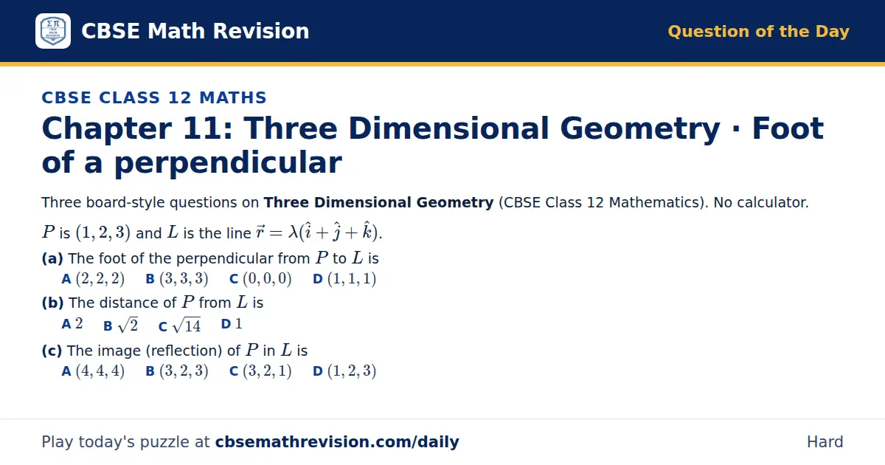Click the statement defining P and line L

pos(212,232)
